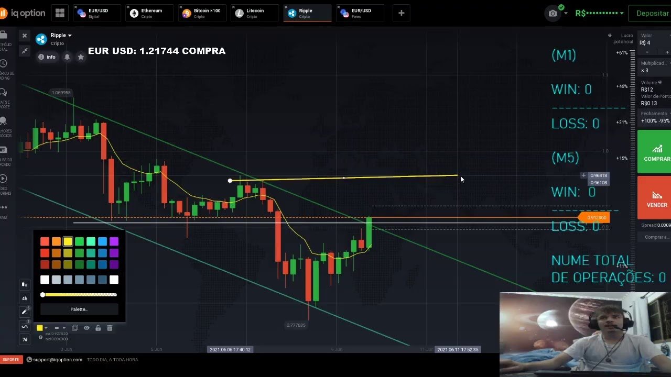This screenshot has height=377, width=671.
Task: Open the Melhores Sócios leaderboard icon
Action: 4,121
